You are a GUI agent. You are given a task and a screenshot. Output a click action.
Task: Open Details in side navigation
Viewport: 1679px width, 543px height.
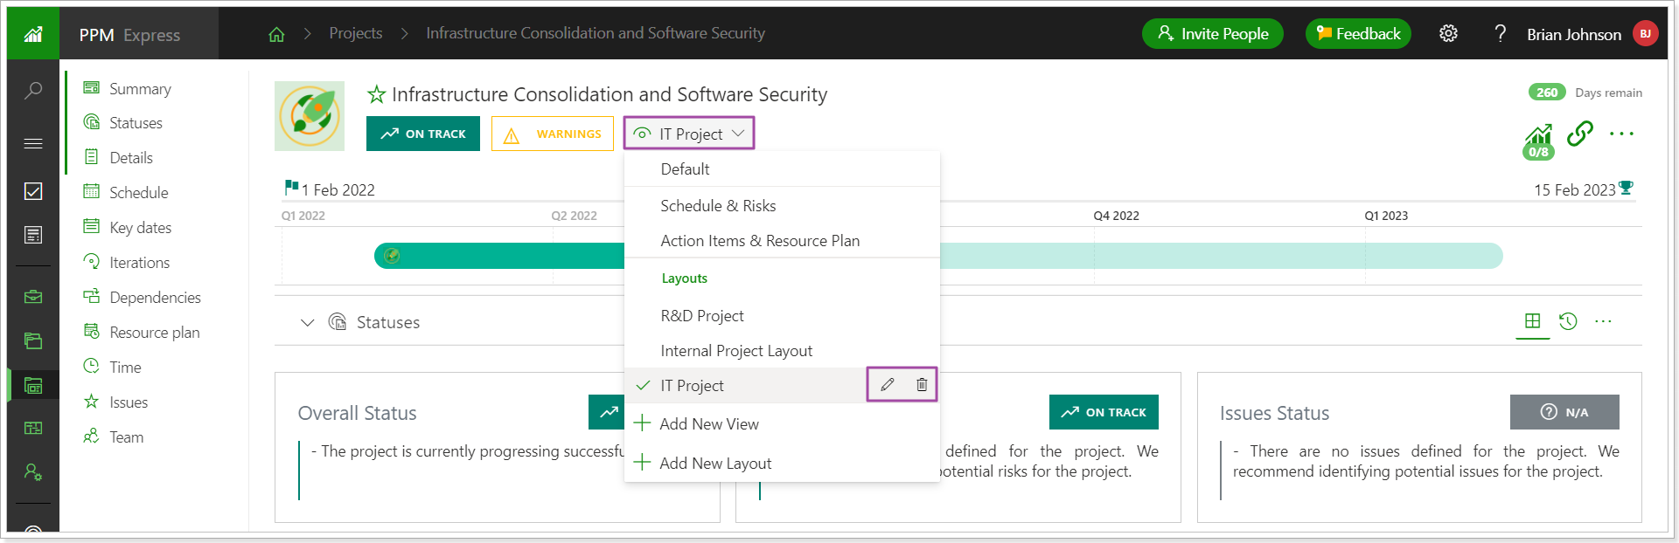point(119,157)
